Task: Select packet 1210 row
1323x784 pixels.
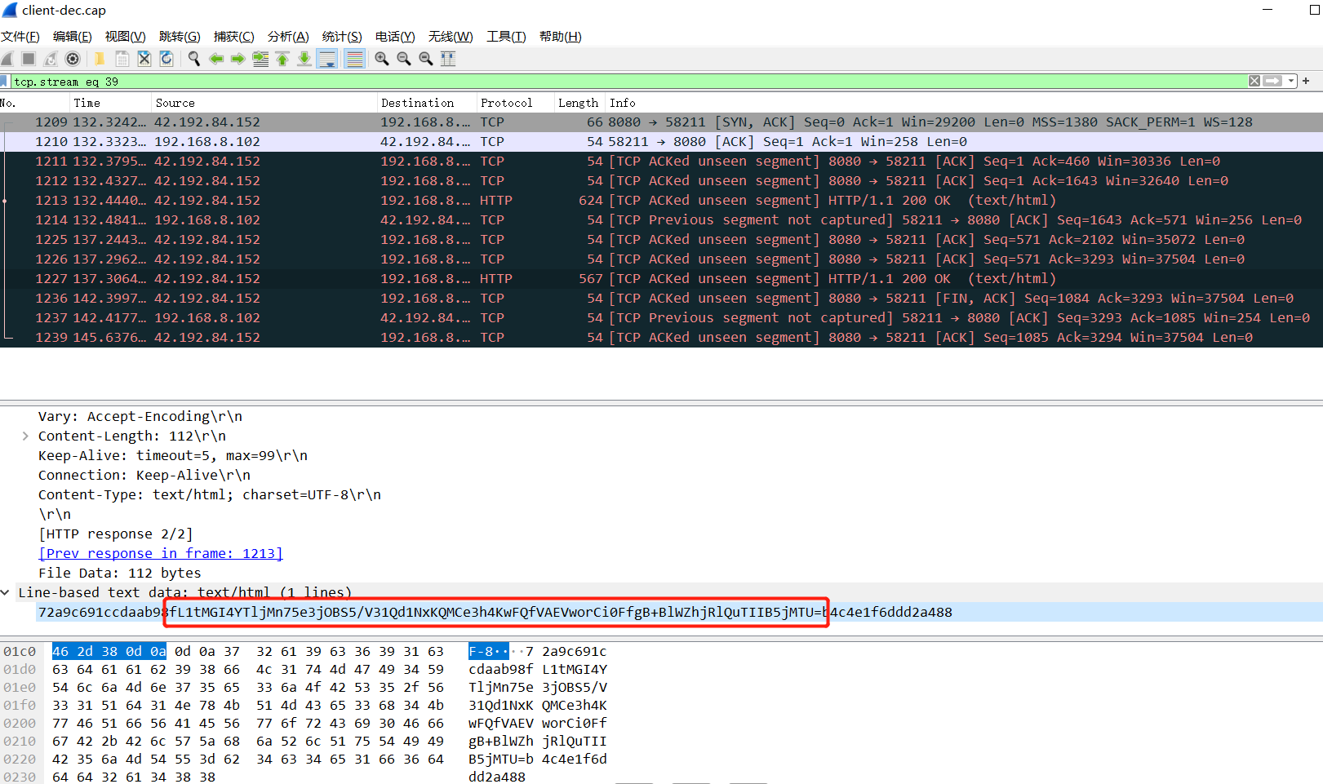Action: 661,142
